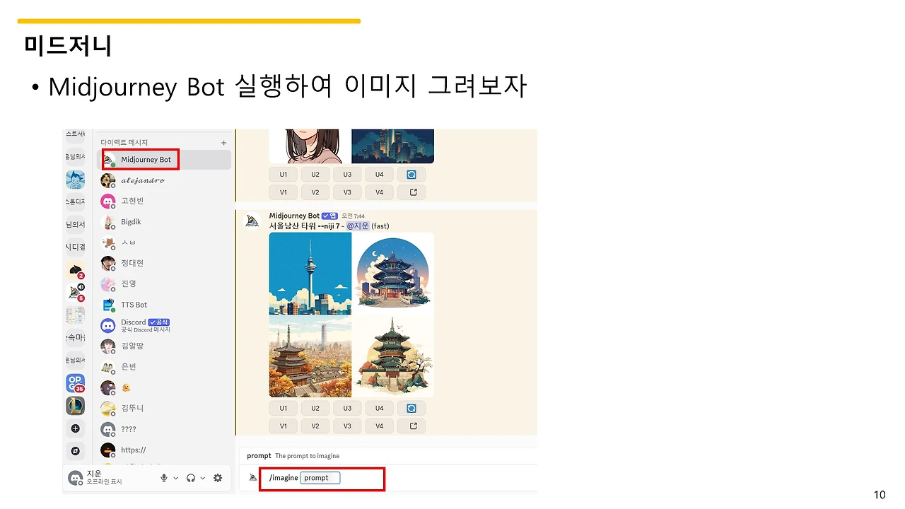Click the Astro Boy avatar server icon
Viewport: 905px width, 509px height.
tap(75, 180)
